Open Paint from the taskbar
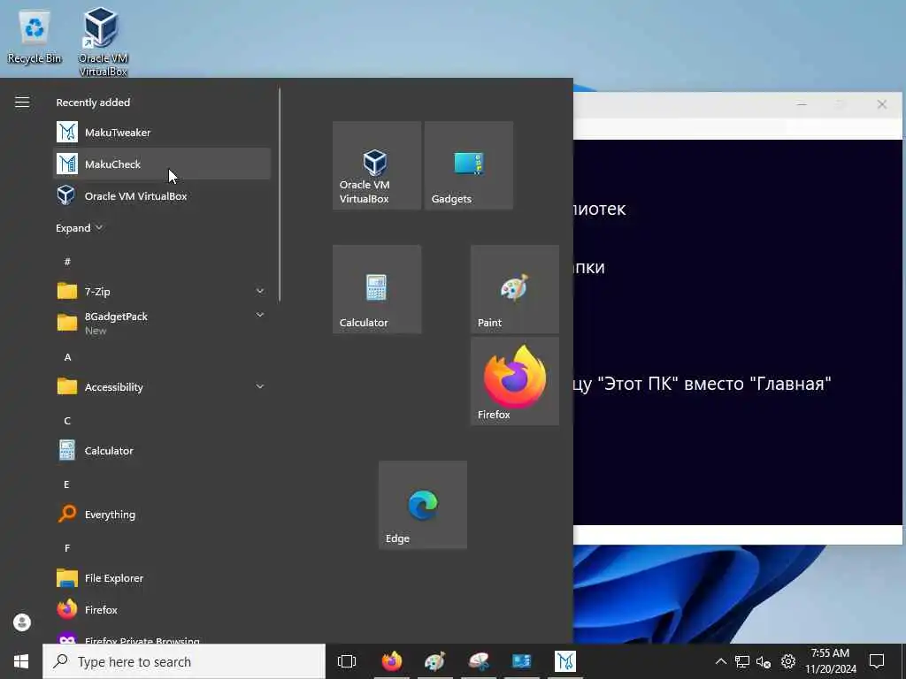 click(x=435, y=661)
